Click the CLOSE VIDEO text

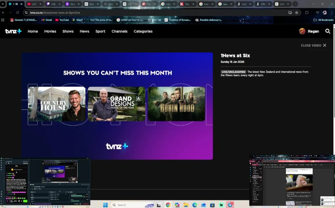[311, 45]
